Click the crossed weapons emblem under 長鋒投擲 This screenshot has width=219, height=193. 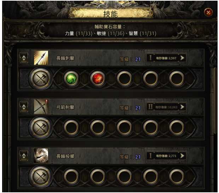pos(41,176)
